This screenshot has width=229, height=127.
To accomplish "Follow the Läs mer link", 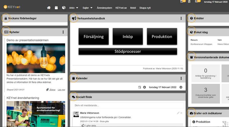I will [x=62, y=90].
